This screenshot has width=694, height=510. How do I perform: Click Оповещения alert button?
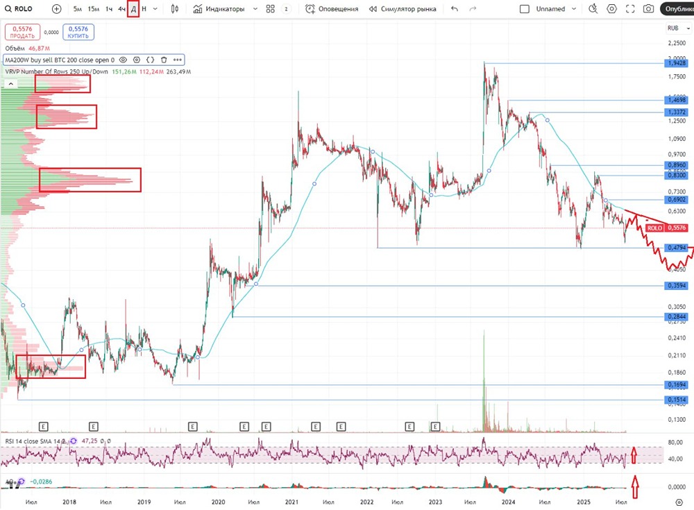pos(332,9)
